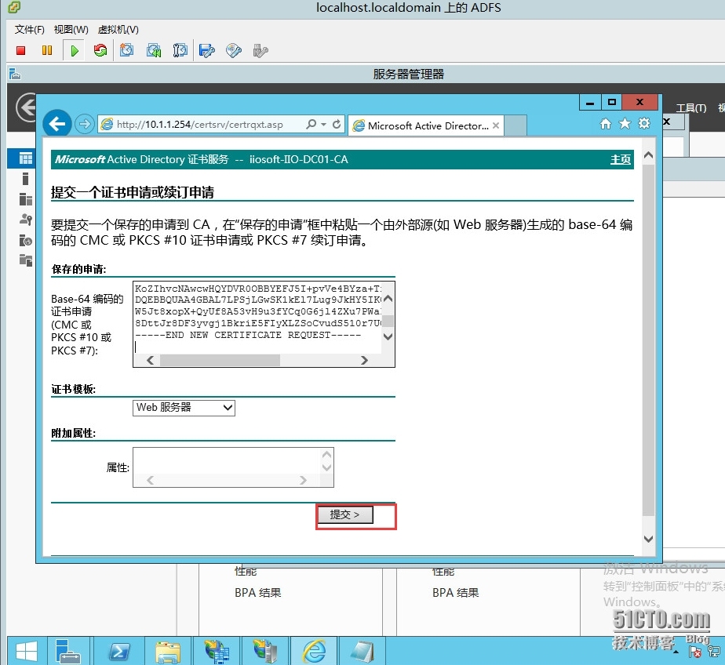Open the notepad-like taskbar icon
Image resolution: width=725 pixels, height=665 pixels.
362,651
